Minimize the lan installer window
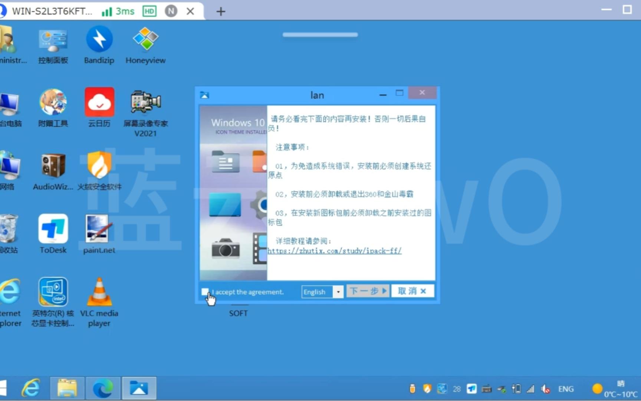641x401 pixels. pyautogui.click(x=383, y=95)
